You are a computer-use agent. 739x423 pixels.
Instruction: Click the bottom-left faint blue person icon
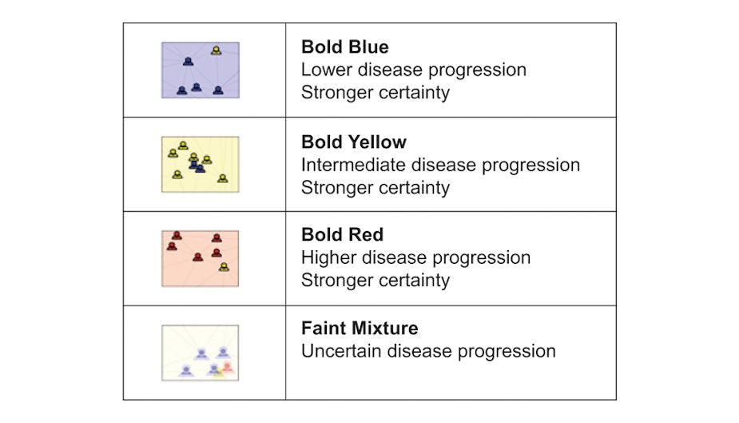pos(186,369)
